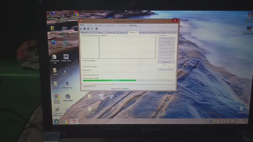Click the curved arrow toolbar icon
Image resolution: width=253 pixels, height=142 pixels.
point(88,29)
